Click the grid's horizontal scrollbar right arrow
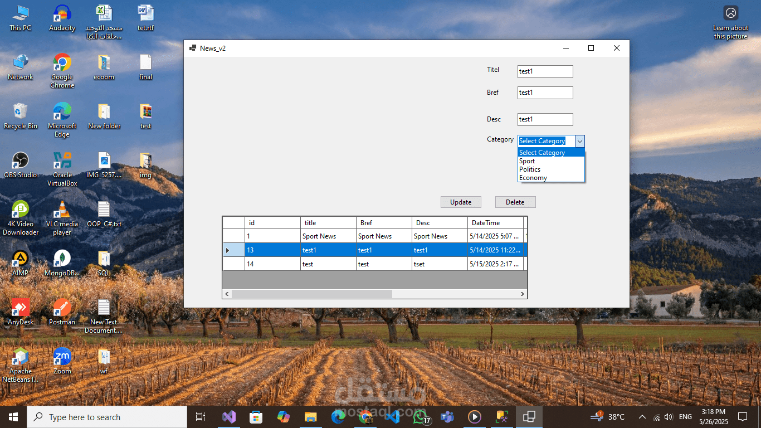Viewport: 761px width, 428px height. tap(522, 294)
